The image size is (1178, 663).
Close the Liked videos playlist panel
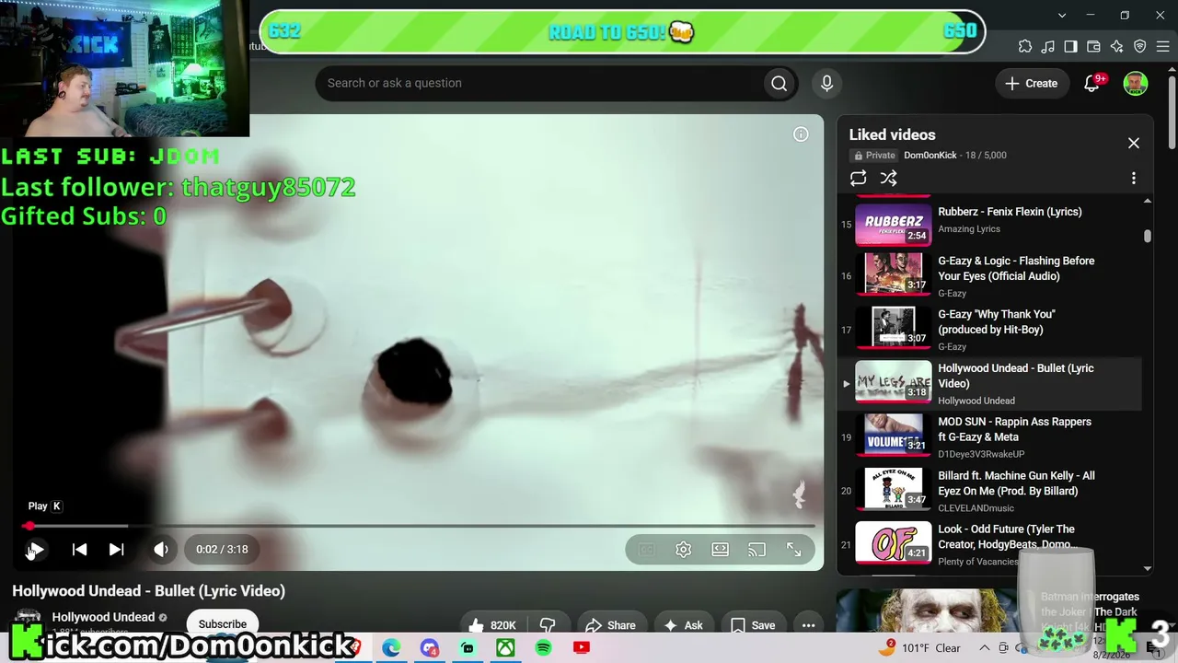1134,143
